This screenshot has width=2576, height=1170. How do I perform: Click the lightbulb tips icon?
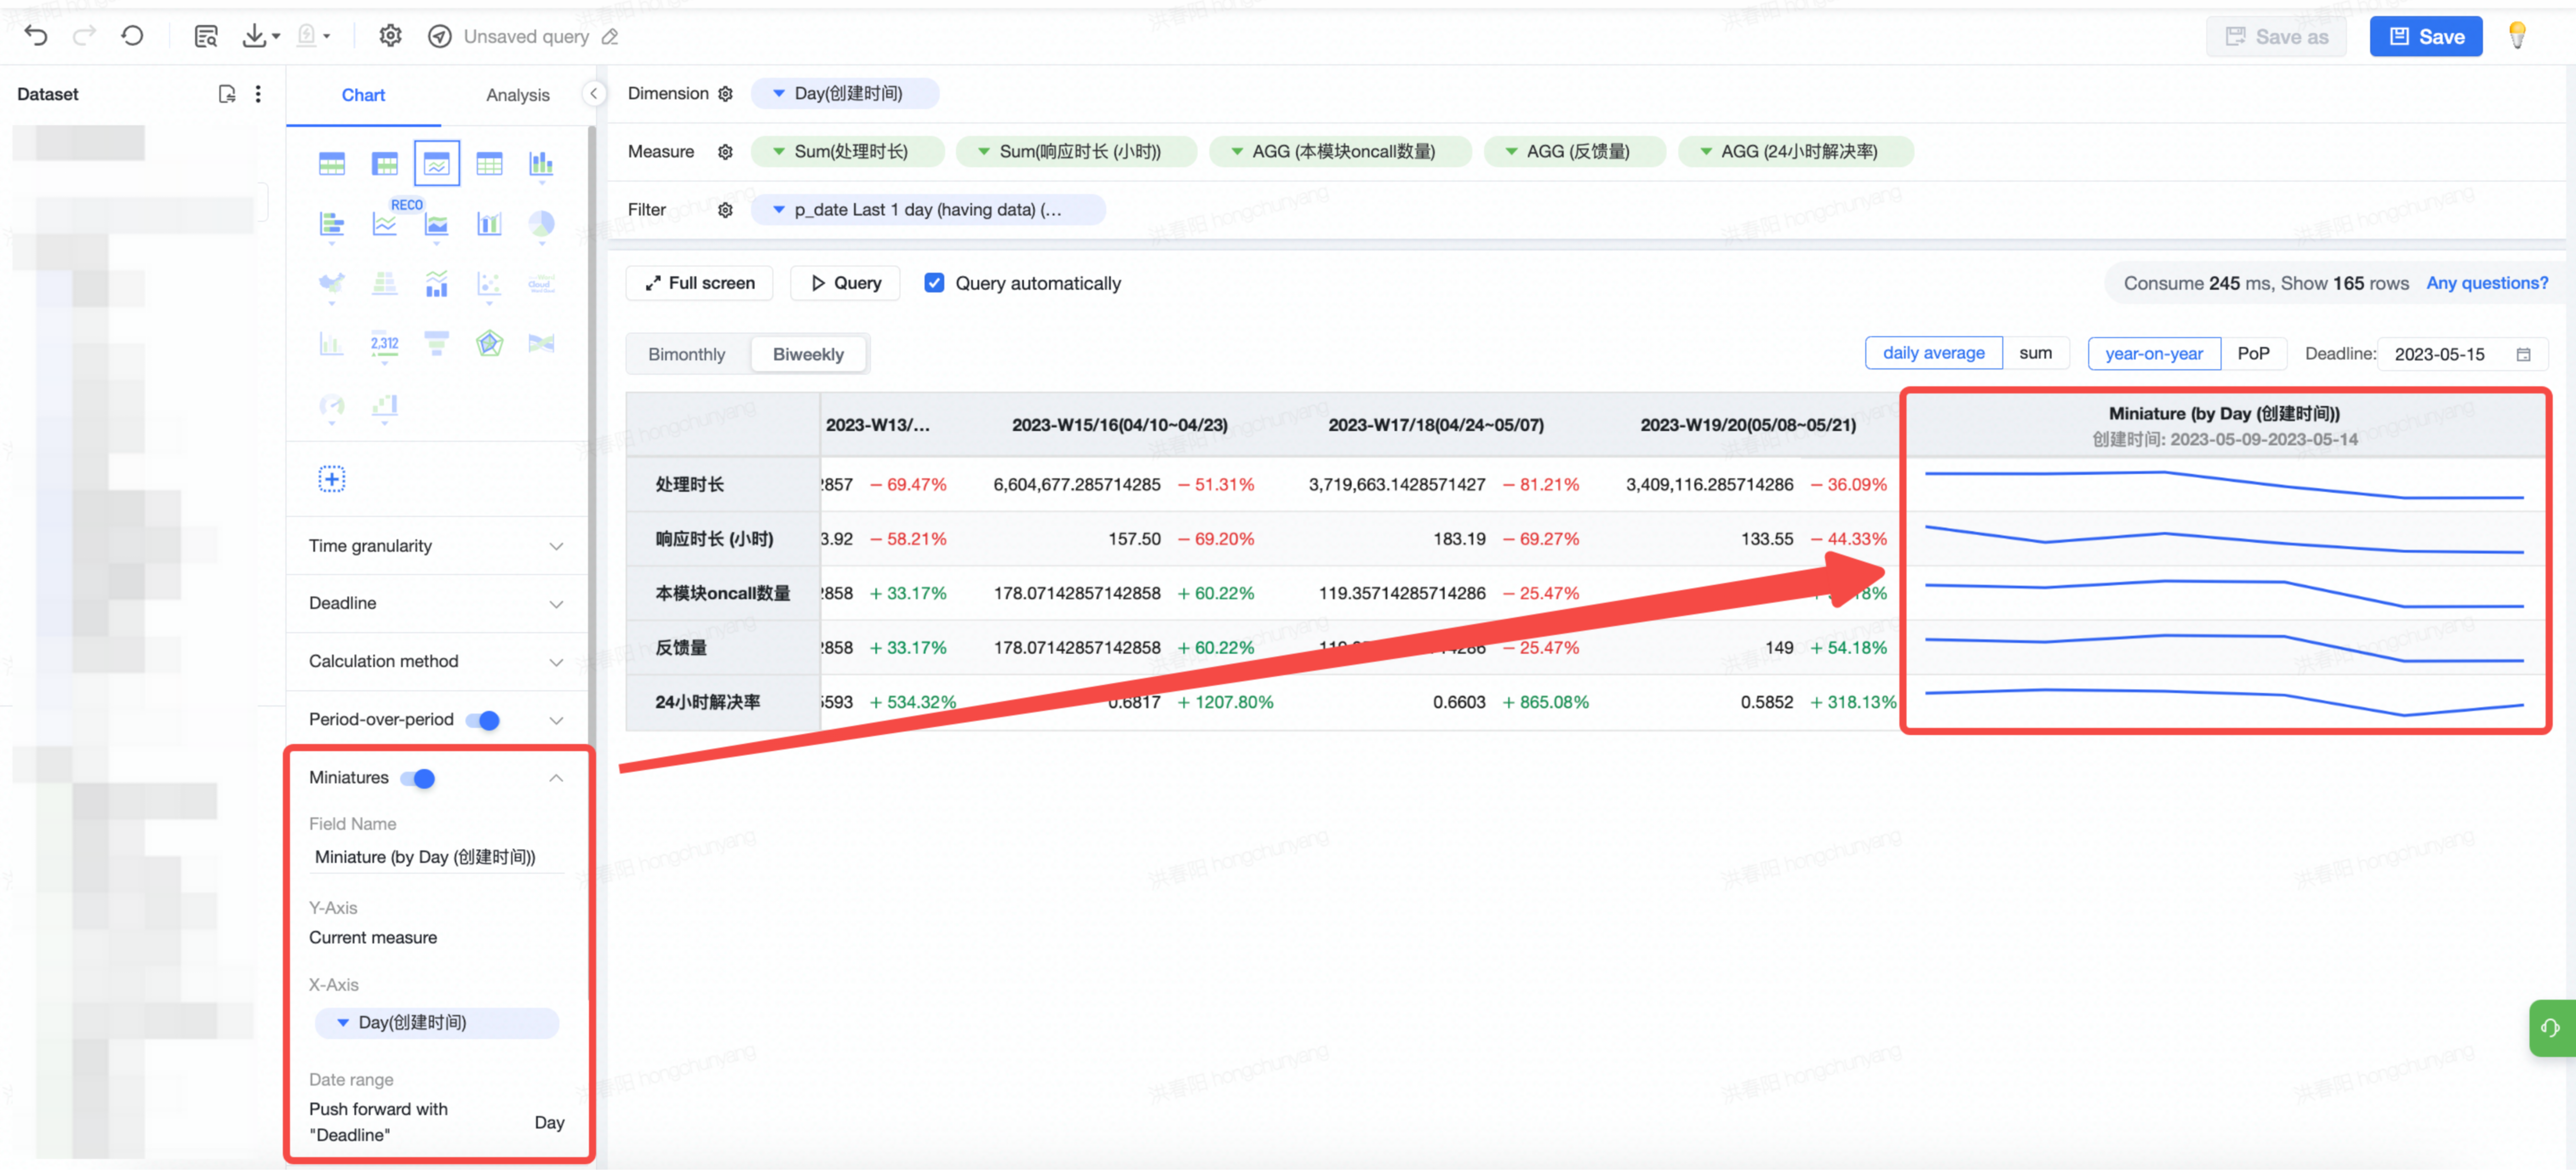pyautogui.click(x=2517, y=36)
